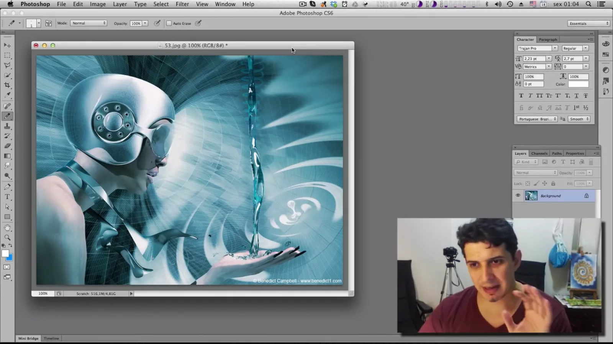
Task: Open the Essentials workspace switcher
Action: point(589,23)
